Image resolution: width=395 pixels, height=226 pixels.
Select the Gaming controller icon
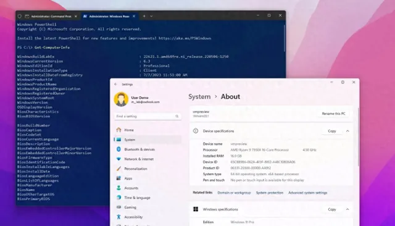pyautogui.click(x=118, y=207)
